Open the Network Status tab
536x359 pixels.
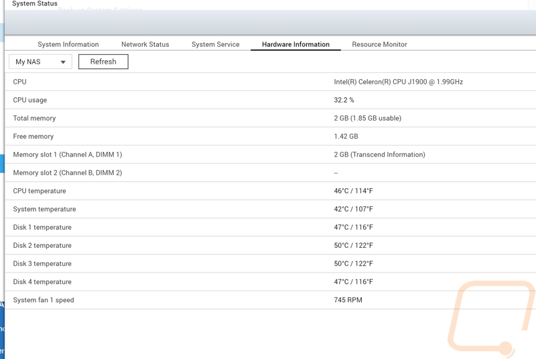pyautogui.click(x=145, y=44)
